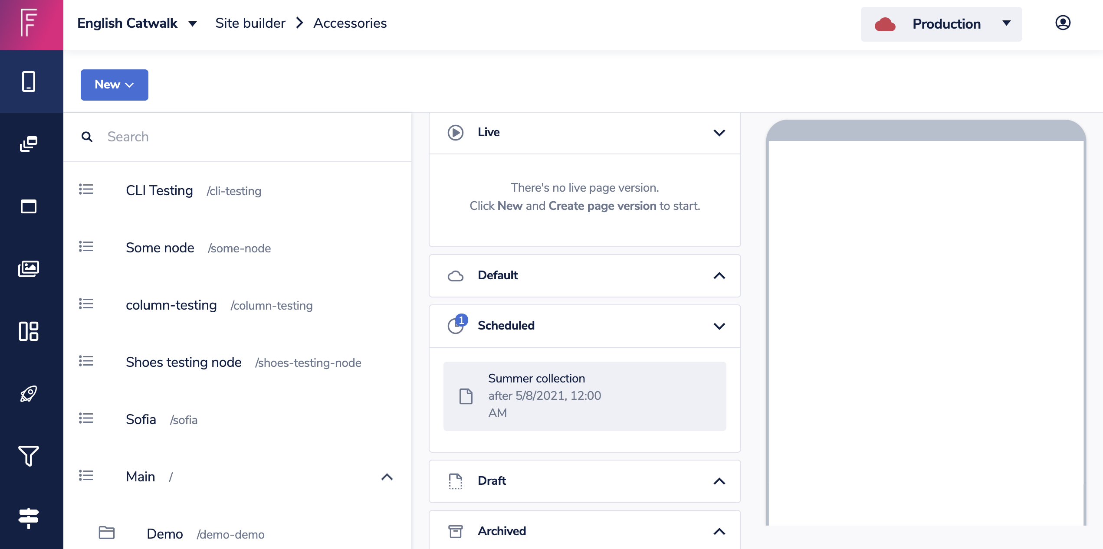Screen dimensions: 1103x549
Task: Open the user account profile icon
Action: click(x=1063, y=23)
